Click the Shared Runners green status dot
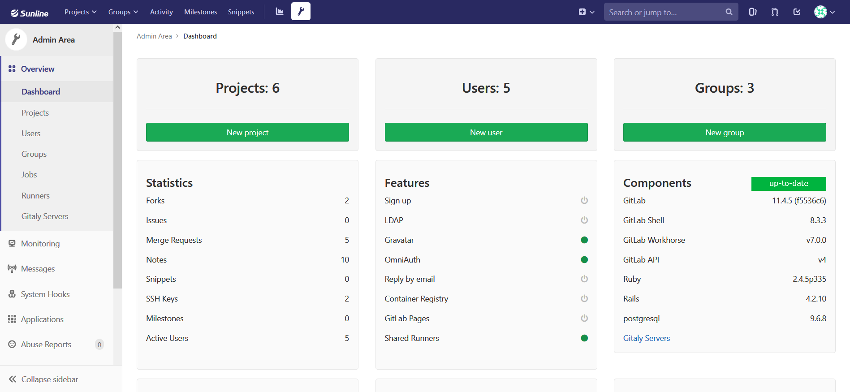The image size is (850, 392). 584,338
